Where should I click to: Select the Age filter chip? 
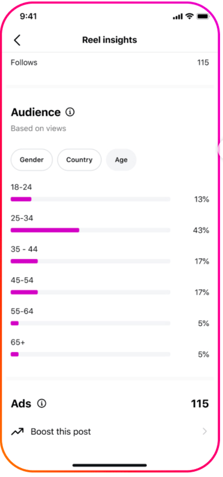click(121, 160)
